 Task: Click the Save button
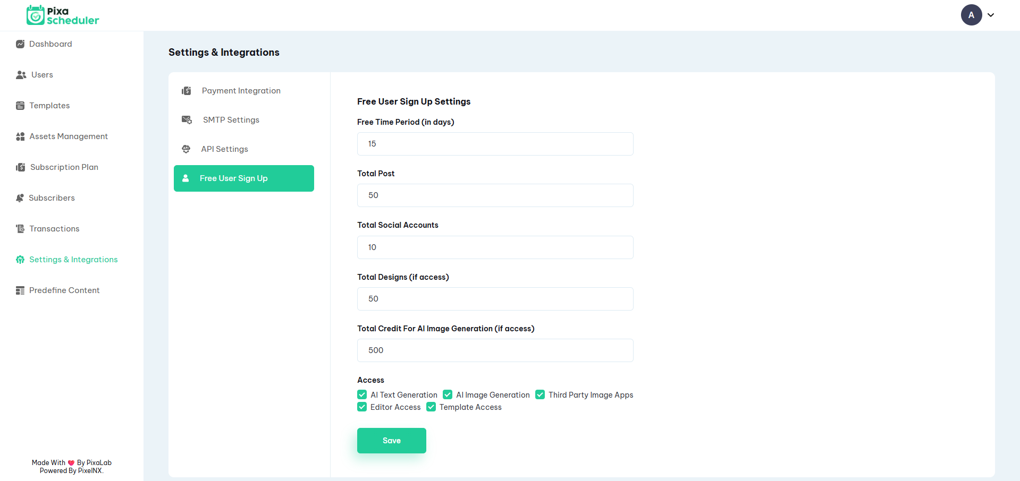coord(391,440)
